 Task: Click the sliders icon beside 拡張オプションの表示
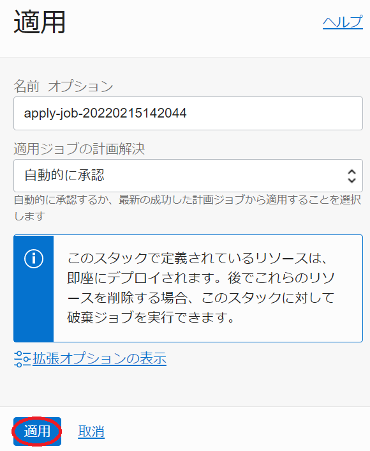(22, 359)
